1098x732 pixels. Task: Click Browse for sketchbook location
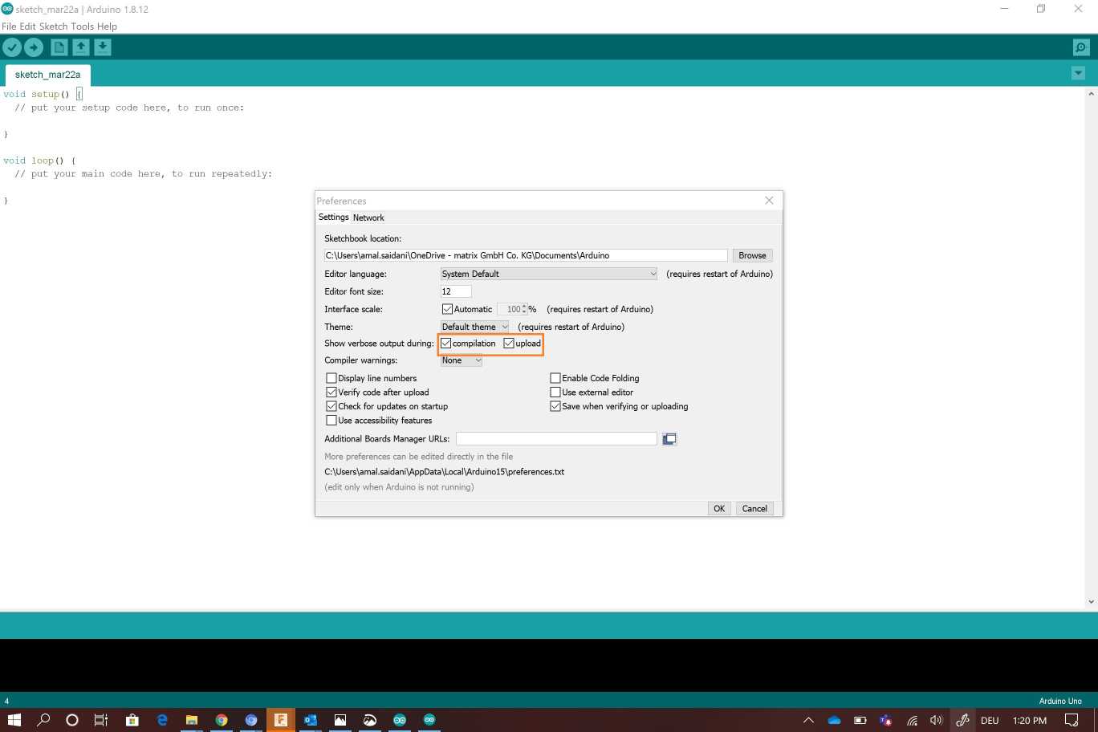(752, 255)
